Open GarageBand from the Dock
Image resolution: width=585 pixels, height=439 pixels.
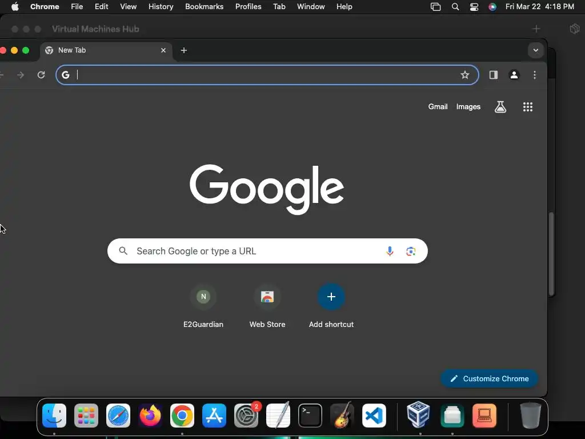[342, 416]
